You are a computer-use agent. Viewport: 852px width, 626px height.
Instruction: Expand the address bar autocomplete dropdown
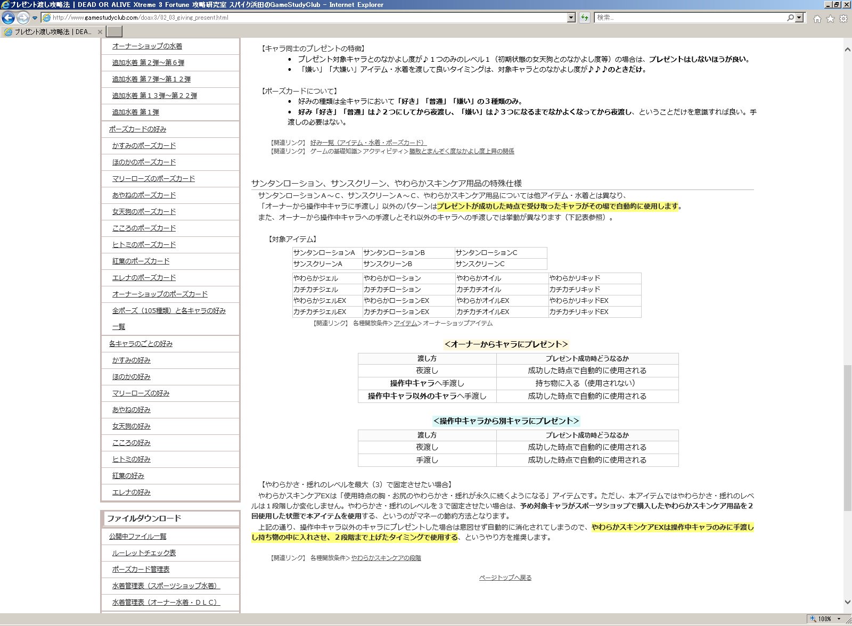pos(571,18)
